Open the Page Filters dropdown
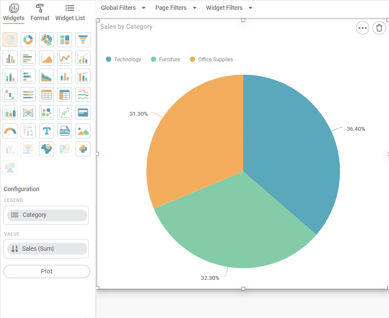The height and width of the screenshot is (318, 389). [176, 8]
